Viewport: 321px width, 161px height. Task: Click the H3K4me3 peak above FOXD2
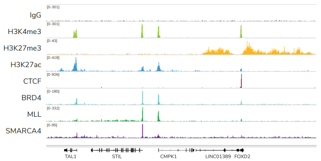coord(241,32)
